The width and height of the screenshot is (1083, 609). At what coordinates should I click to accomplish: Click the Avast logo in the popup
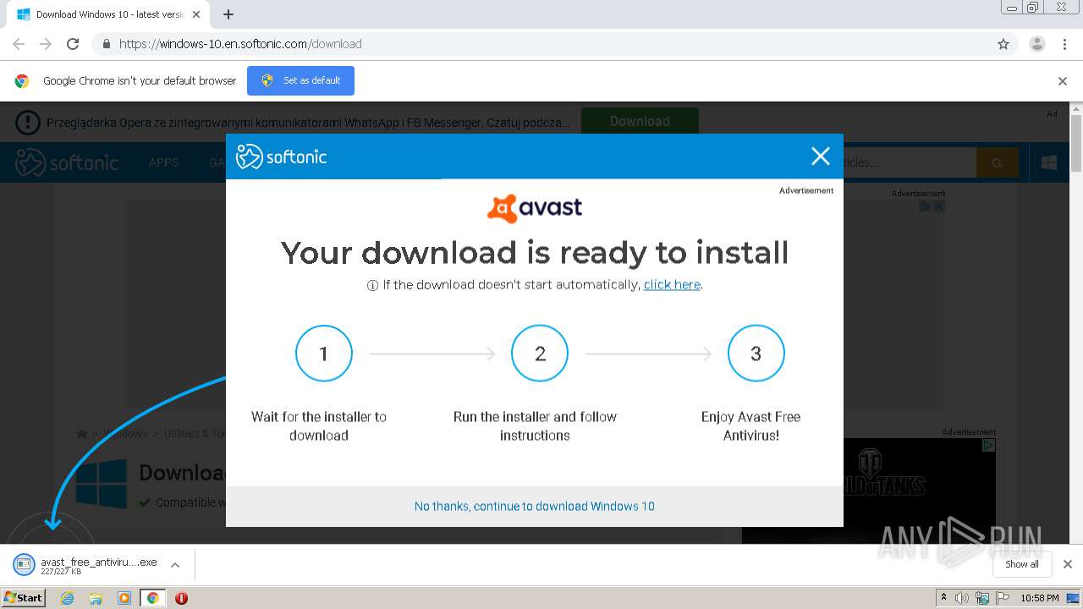pyautogui.click(x=535, y=208)
